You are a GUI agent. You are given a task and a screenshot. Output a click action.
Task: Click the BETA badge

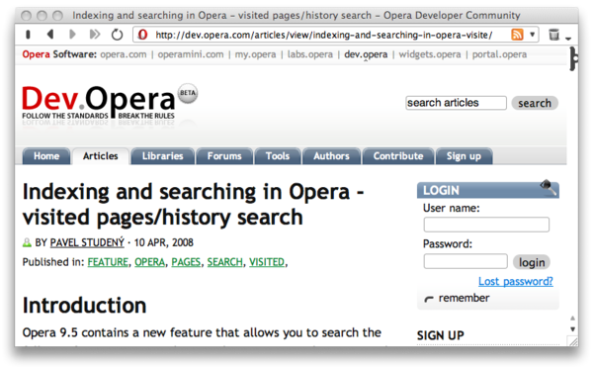188,93
